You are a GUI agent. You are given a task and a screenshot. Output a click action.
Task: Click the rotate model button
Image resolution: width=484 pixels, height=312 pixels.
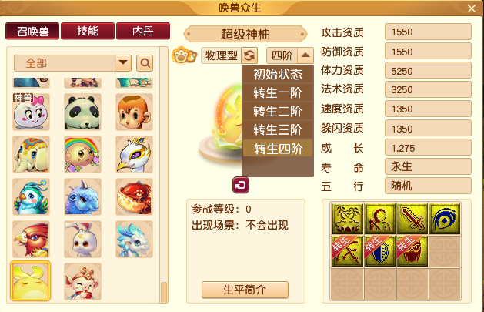pos(241,185)
